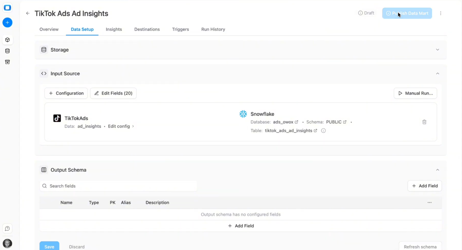Open Edit Fields (20)
The image size is (462, 250).
113,93
